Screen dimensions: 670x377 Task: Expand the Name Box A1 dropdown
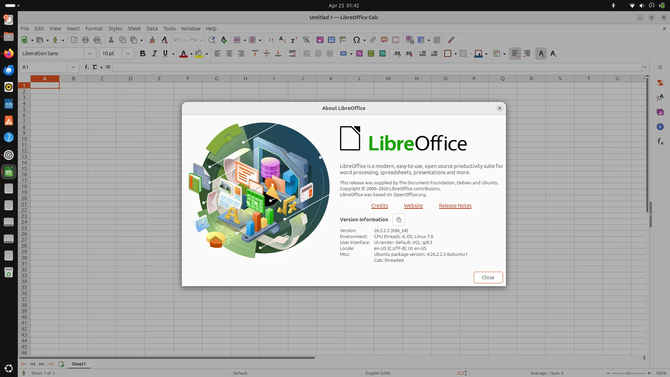(x=73, y=67)
